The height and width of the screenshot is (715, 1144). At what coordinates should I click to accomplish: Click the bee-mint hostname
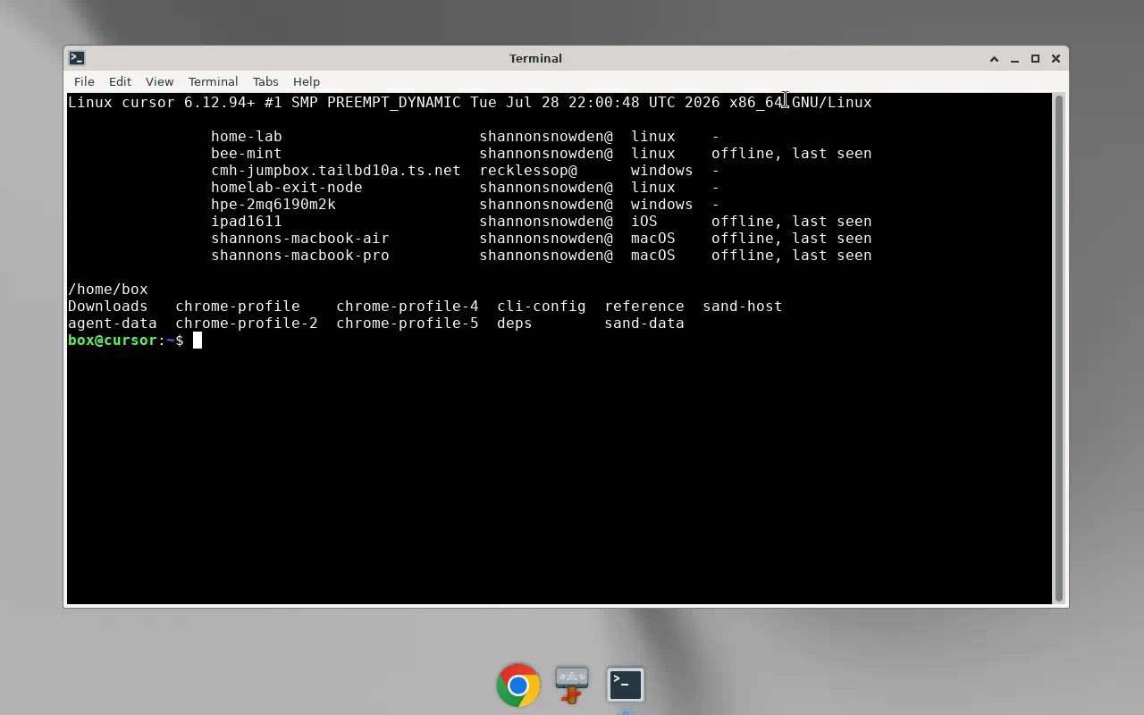click(247, 154)
